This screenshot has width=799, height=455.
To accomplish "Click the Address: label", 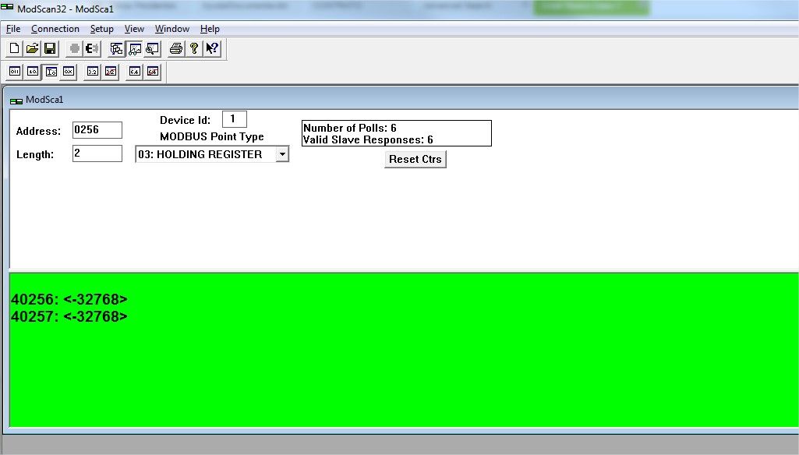I will tap(38, 131).
